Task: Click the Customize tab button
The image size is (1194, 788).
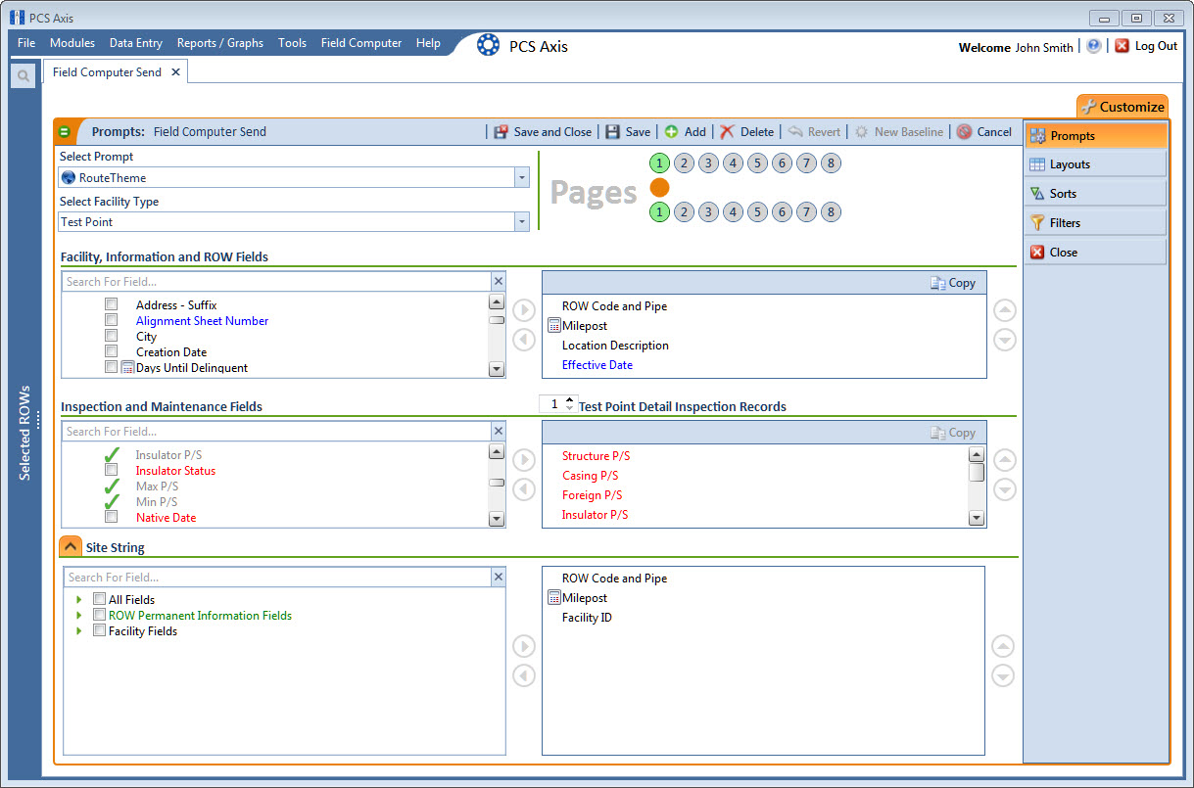Action: tap(1122, 107)
